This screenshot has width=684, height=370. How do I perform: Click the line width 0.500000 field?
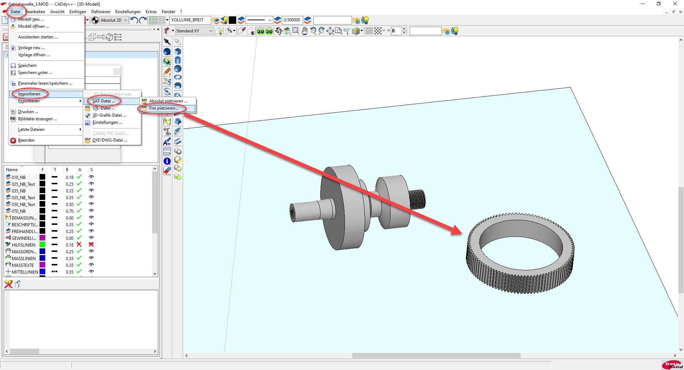[292, 20]
